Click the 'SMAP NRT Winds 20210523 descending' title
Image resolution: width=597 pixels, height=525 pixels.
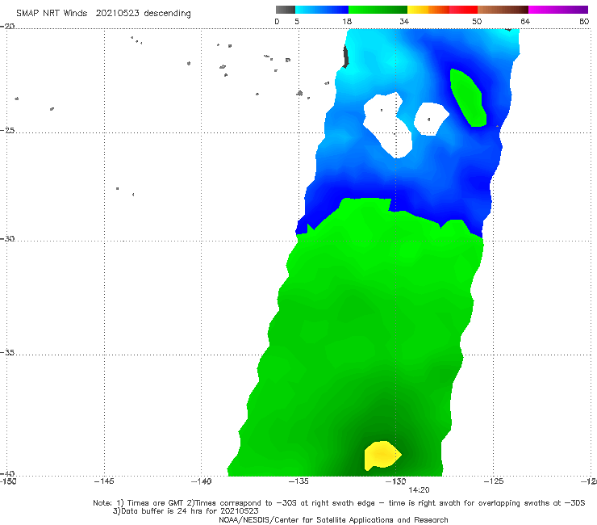[103, 14]
